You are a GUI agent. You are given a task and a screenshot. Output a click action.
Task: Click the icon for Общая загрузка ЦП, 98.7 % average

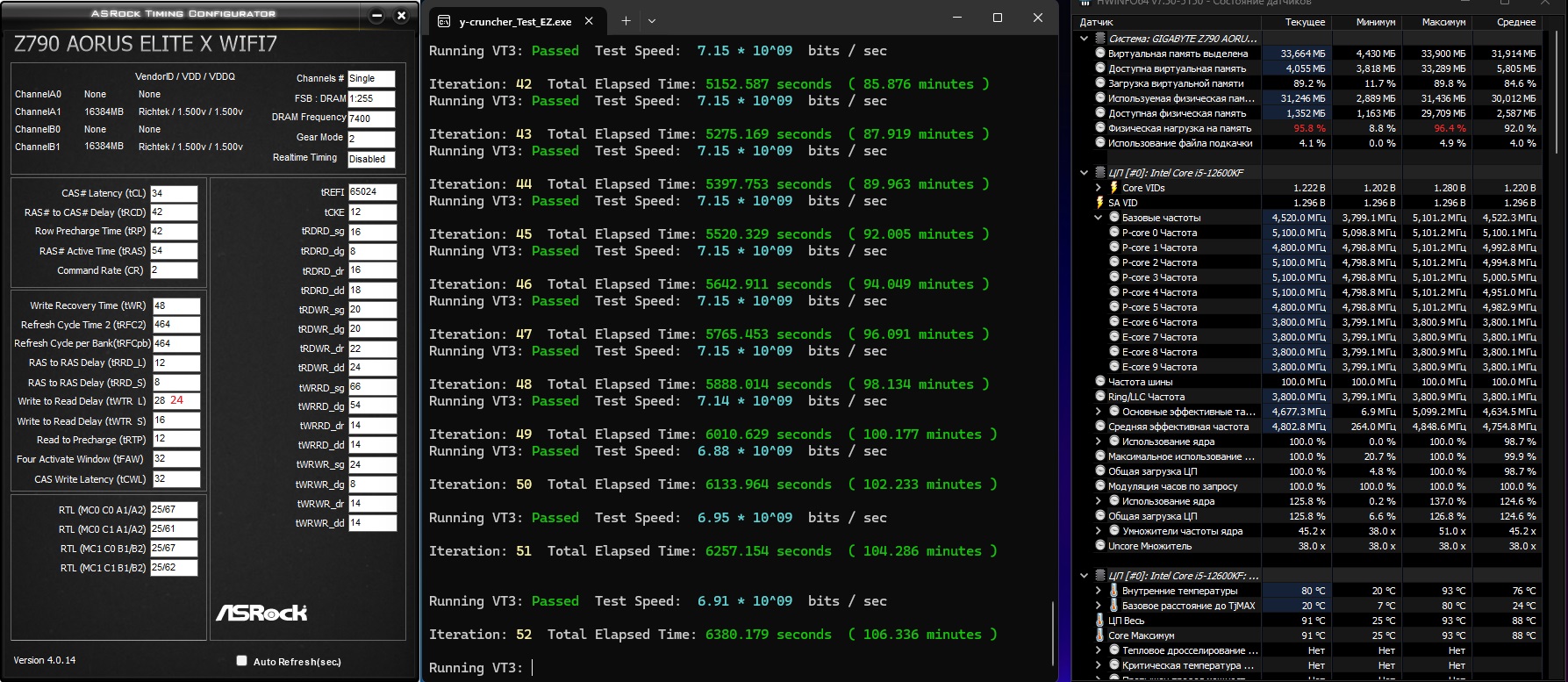[x=1100, y=471]
